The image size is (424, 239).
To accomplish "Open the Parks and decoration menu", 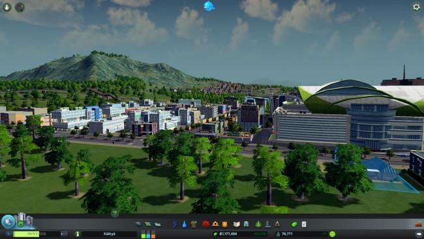I will [x=258, y=224].
